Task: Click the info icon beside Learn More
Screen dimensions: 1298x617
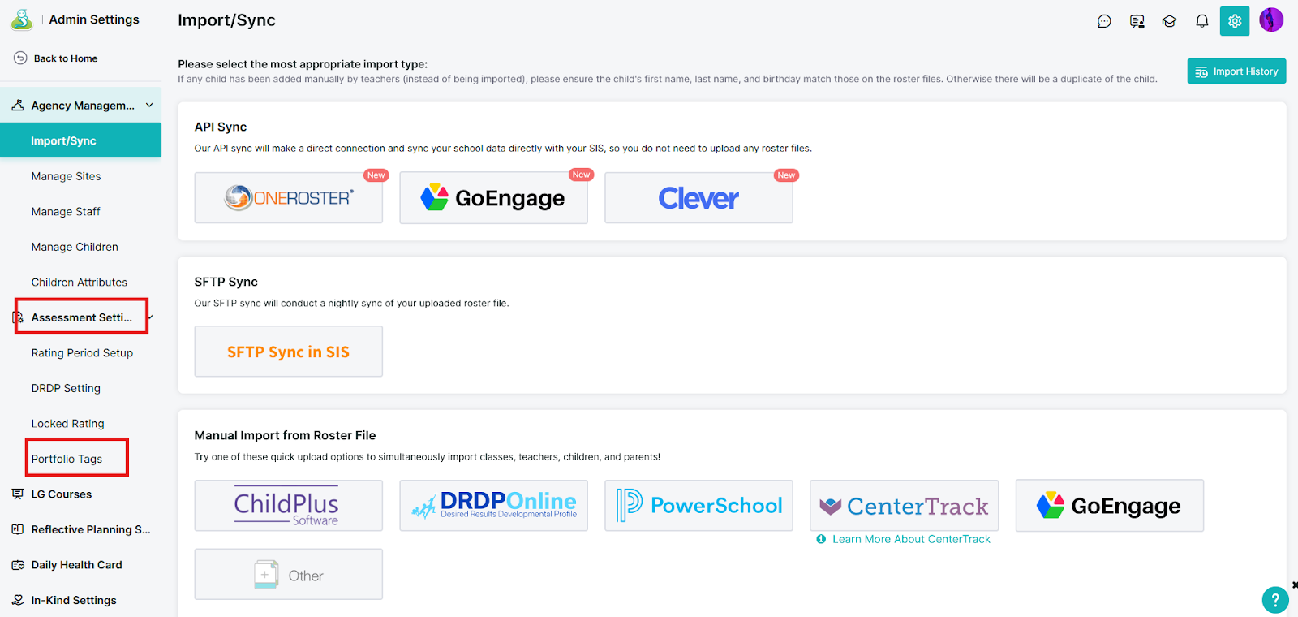Action: pyautogui.click(x=821, y=539)
